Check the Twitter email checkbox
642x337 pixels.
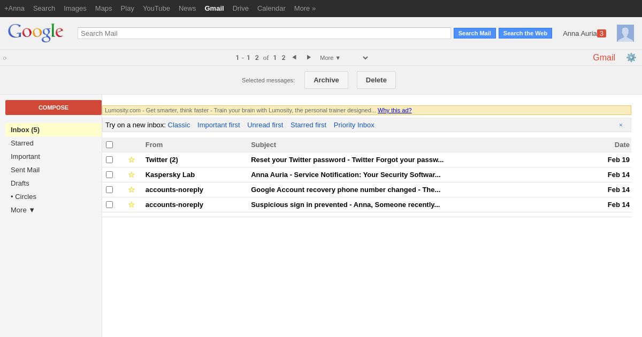pos(109,159)
